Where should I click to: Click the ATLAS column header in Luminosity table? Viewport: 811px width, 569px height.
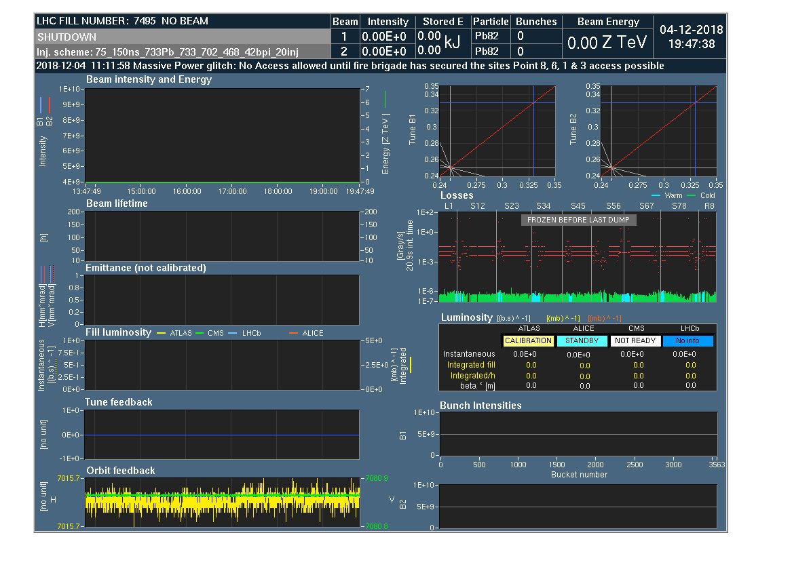pos(529,328)
